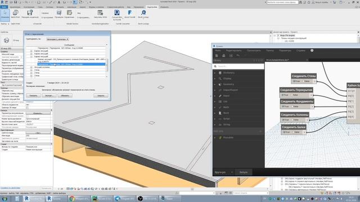This screenshot has width=360, height=202.
Task: Set Соединить Перекрытия node to False
Action: click(x=294, y=95)
